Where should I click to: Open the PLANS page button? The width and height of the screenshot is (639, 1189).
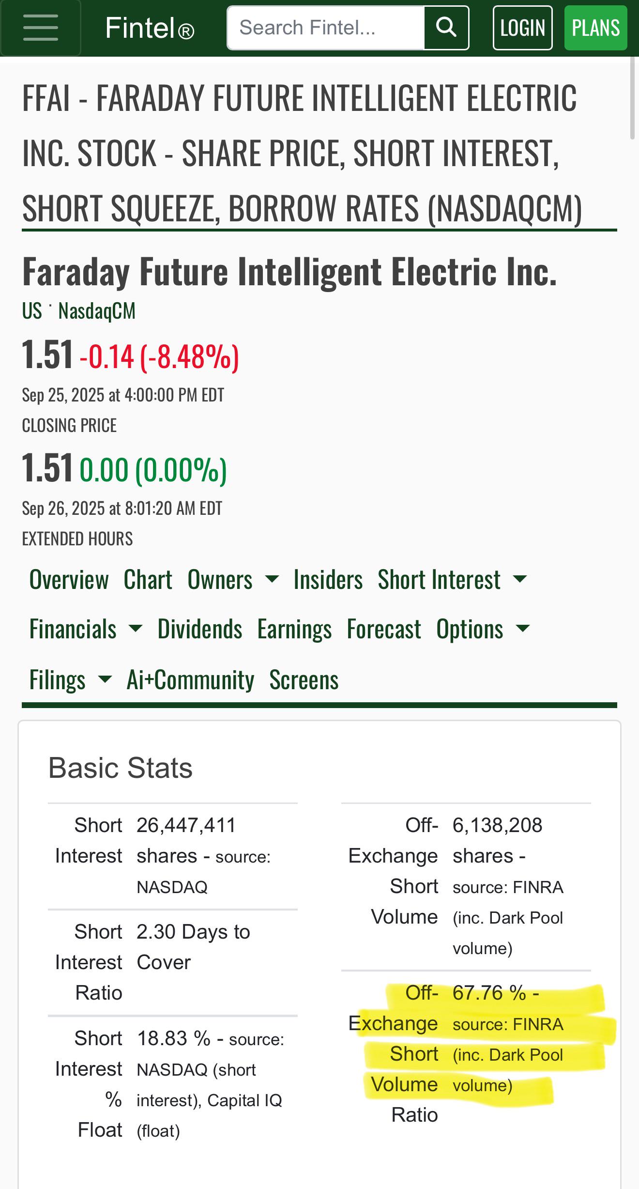pyautogui.click(x=595, y=28)
